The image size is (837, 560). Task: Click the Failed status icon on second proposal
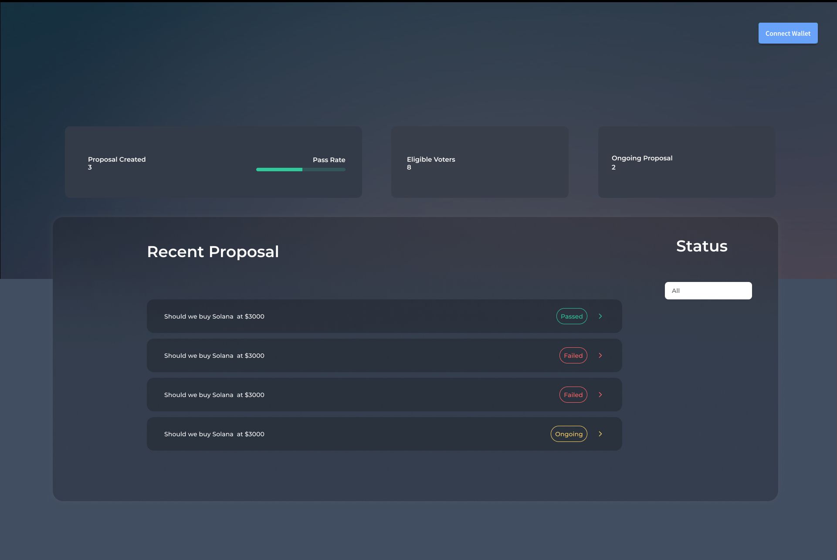pyautogui.click(x=573, y=355)
